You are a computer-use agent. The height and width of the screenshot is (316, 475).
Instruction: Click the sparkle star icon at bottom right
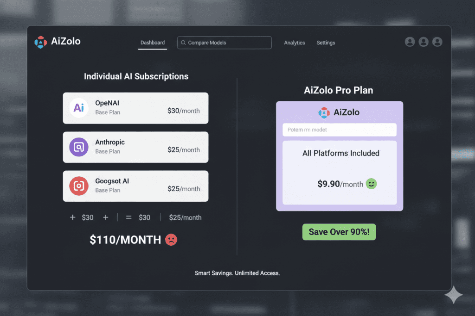(453, 295)
